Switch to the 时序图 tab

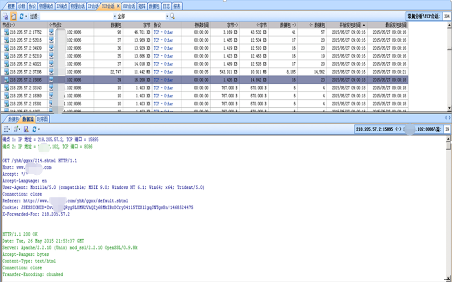pos(42,119)
